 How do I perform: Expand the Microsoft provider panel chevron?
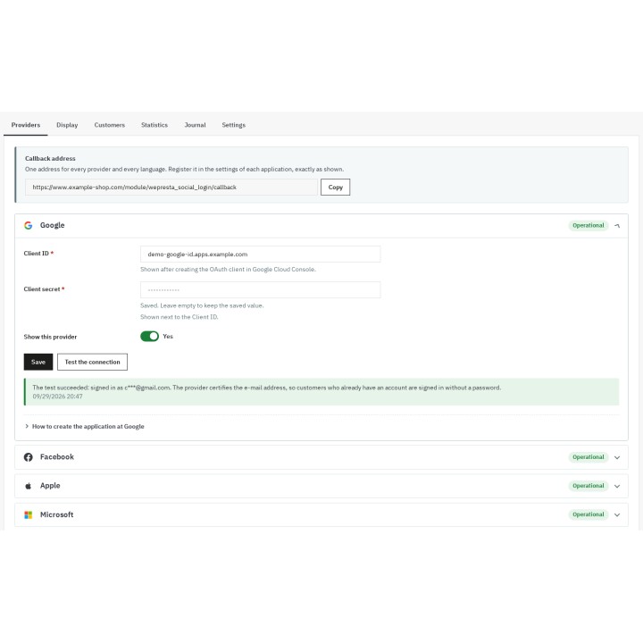pos(617,514)
